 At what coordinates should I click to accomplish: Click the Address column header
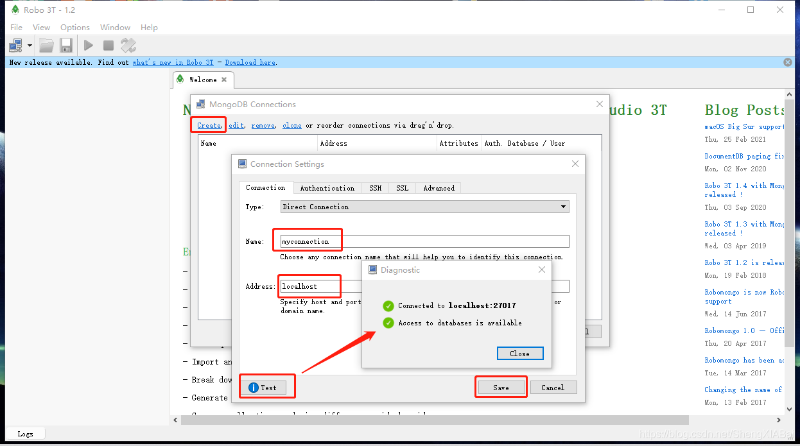click(377, 143)
